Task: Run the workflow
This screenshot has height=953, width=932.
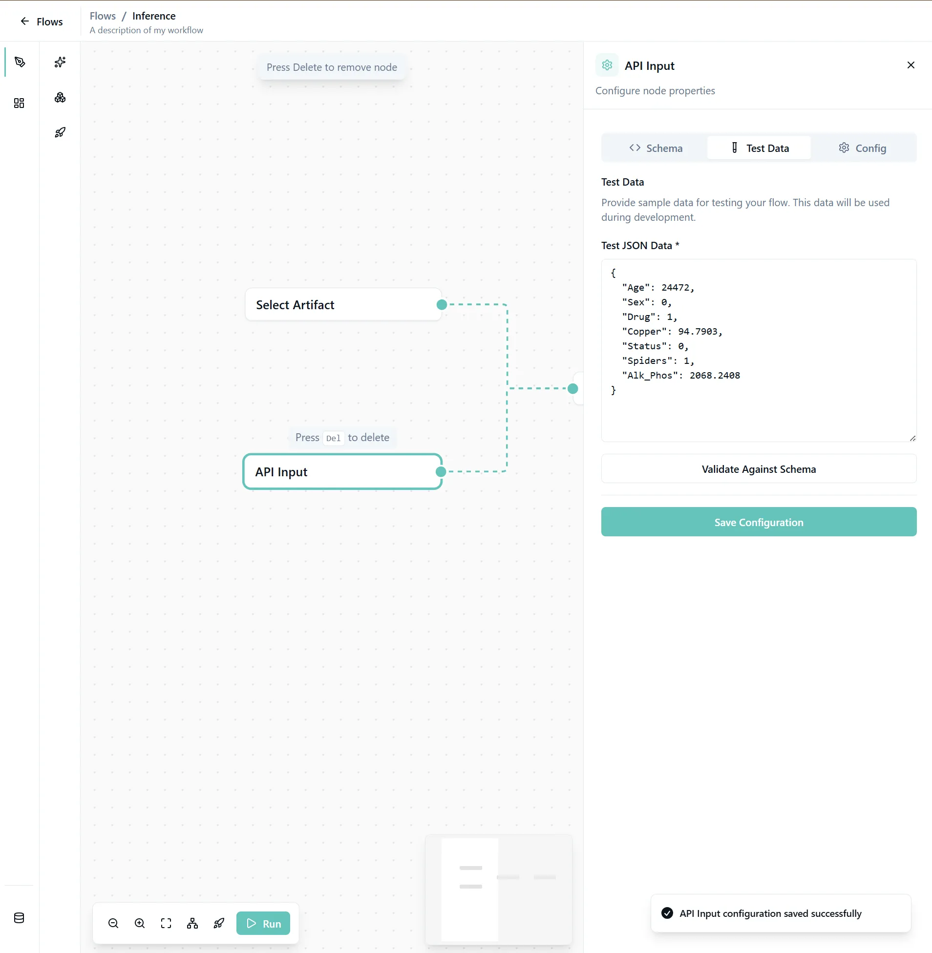Action: tap(263, 923)
